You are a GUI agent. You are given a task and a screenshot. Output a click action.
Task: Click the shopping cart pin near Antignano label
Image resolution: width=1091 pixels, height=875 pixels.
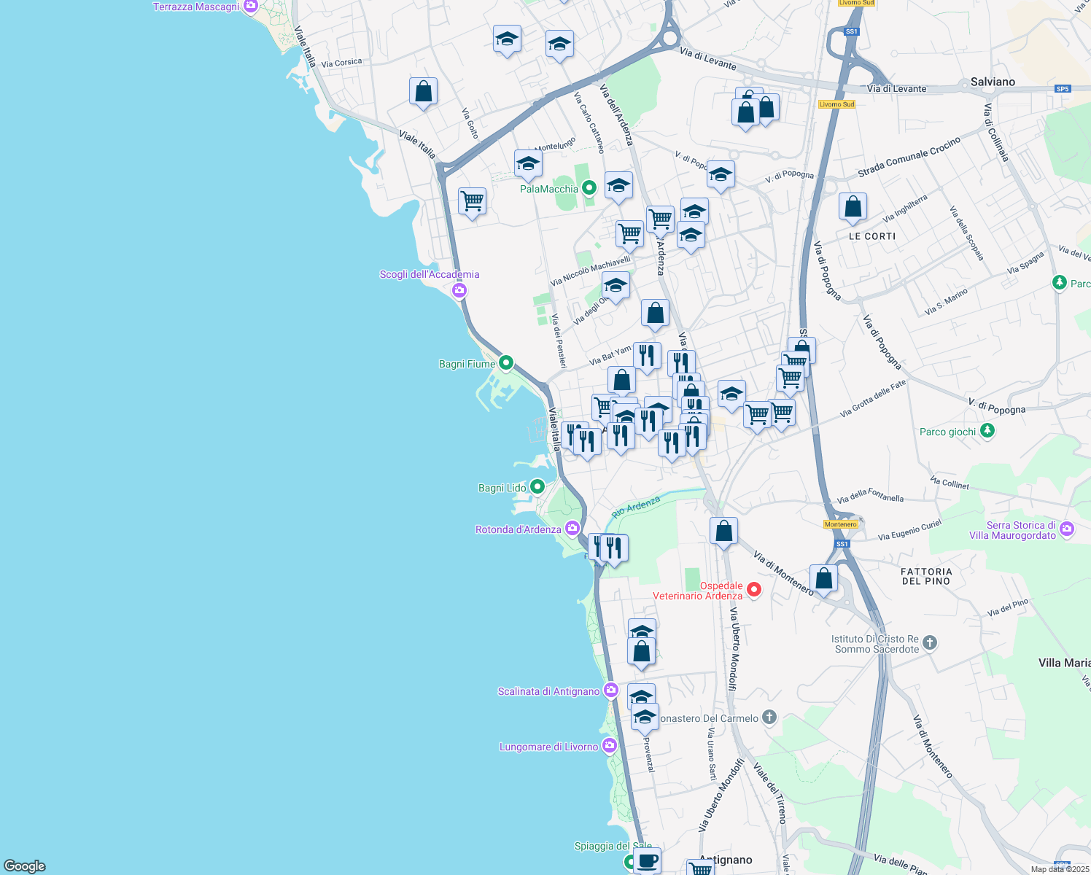tap(700, 868)
